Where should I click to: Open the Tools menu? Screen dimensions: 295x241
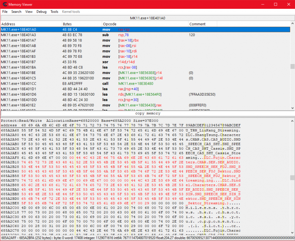click(x=54, y=12)
